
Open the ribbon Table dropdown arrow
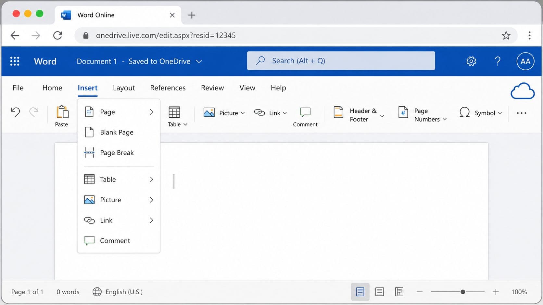click(185, 124)
